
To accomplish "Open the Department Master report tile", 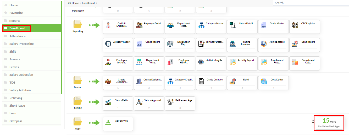I will (x=180, y=27).
